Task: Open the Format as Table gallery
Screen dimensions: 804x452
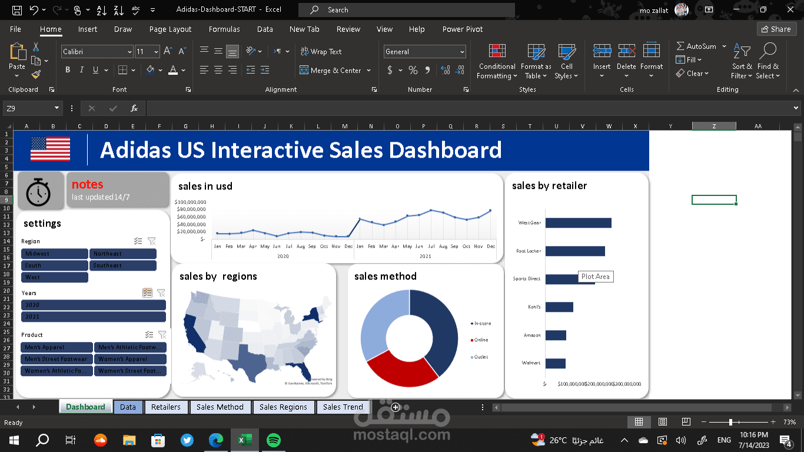Action: click(x=536, y=62)
